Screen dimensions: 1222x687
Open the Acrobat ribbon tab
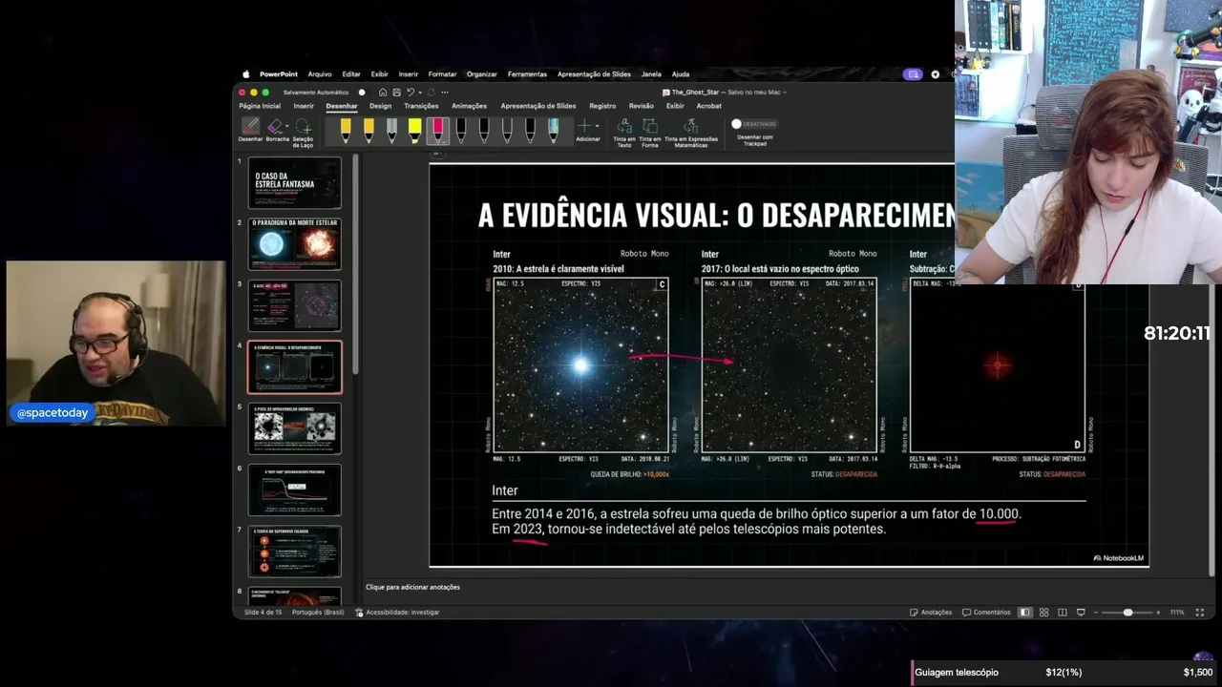pyautogui.click(x=709, y=106)
